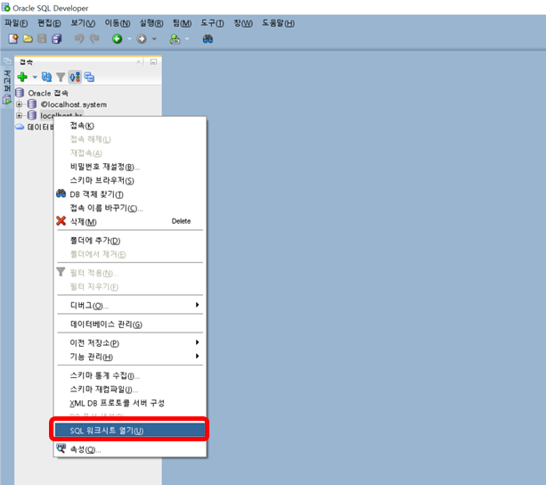Click the Save All toolbar icon
The image size is (546, 485).
pyautogui.click(x=56, y=38)
